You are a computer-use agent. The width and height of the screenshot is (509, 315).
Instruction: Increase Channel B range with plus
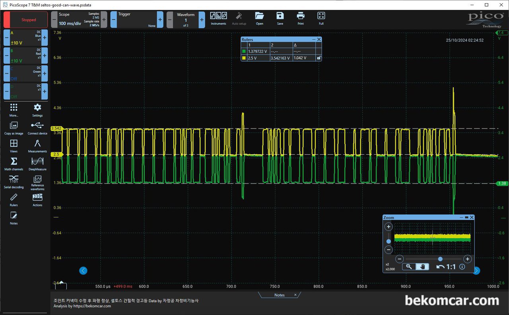click(45, 56)
